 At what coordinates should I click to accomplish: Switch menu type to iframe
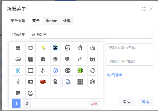(51, 21)
